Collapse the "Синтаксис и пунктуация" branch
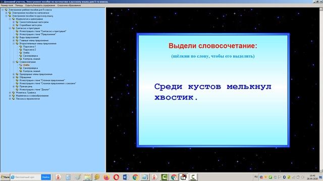 click(10, 28)
